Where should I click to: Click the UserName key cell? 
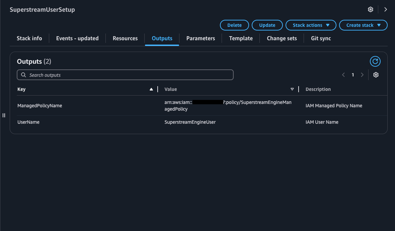point(28,122)
